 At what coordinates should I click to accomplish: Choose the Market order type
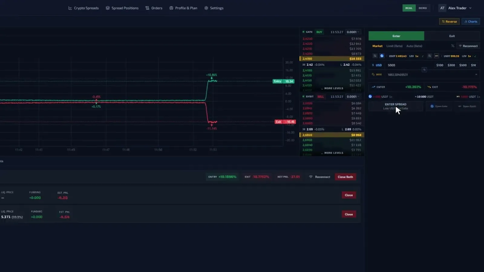(377, 46)
